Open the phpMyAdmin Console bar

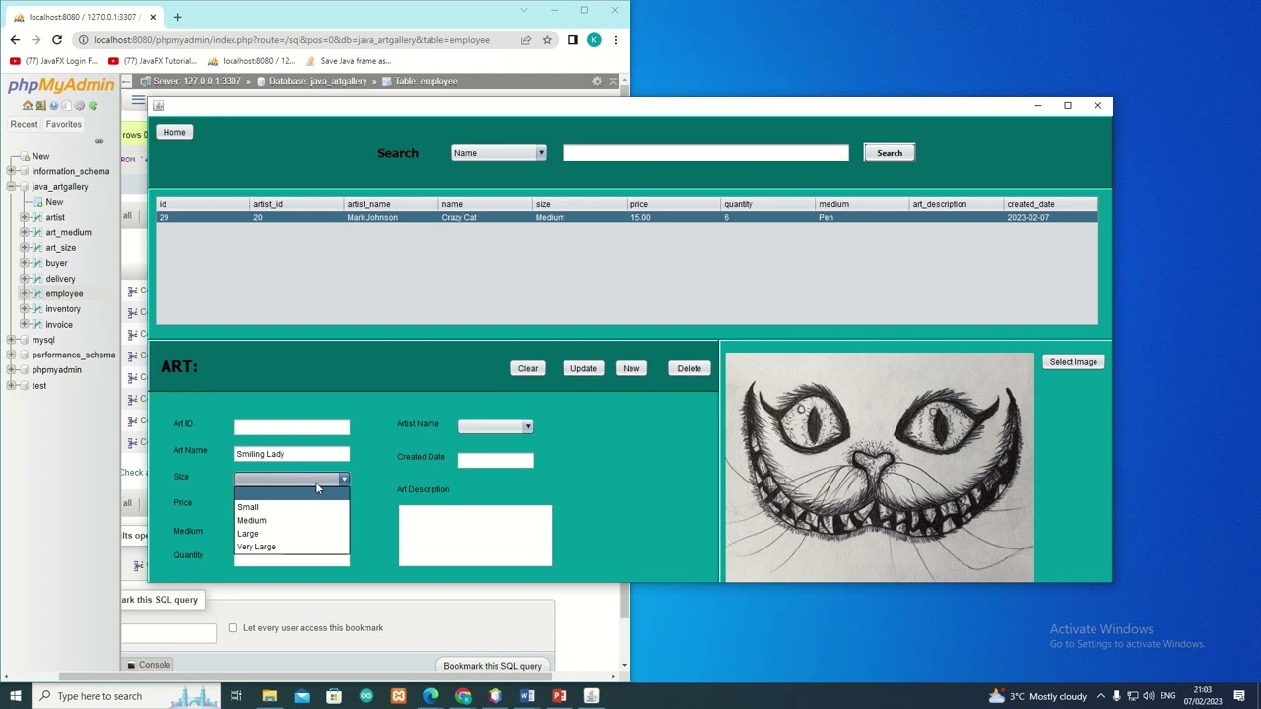point(149,665)
